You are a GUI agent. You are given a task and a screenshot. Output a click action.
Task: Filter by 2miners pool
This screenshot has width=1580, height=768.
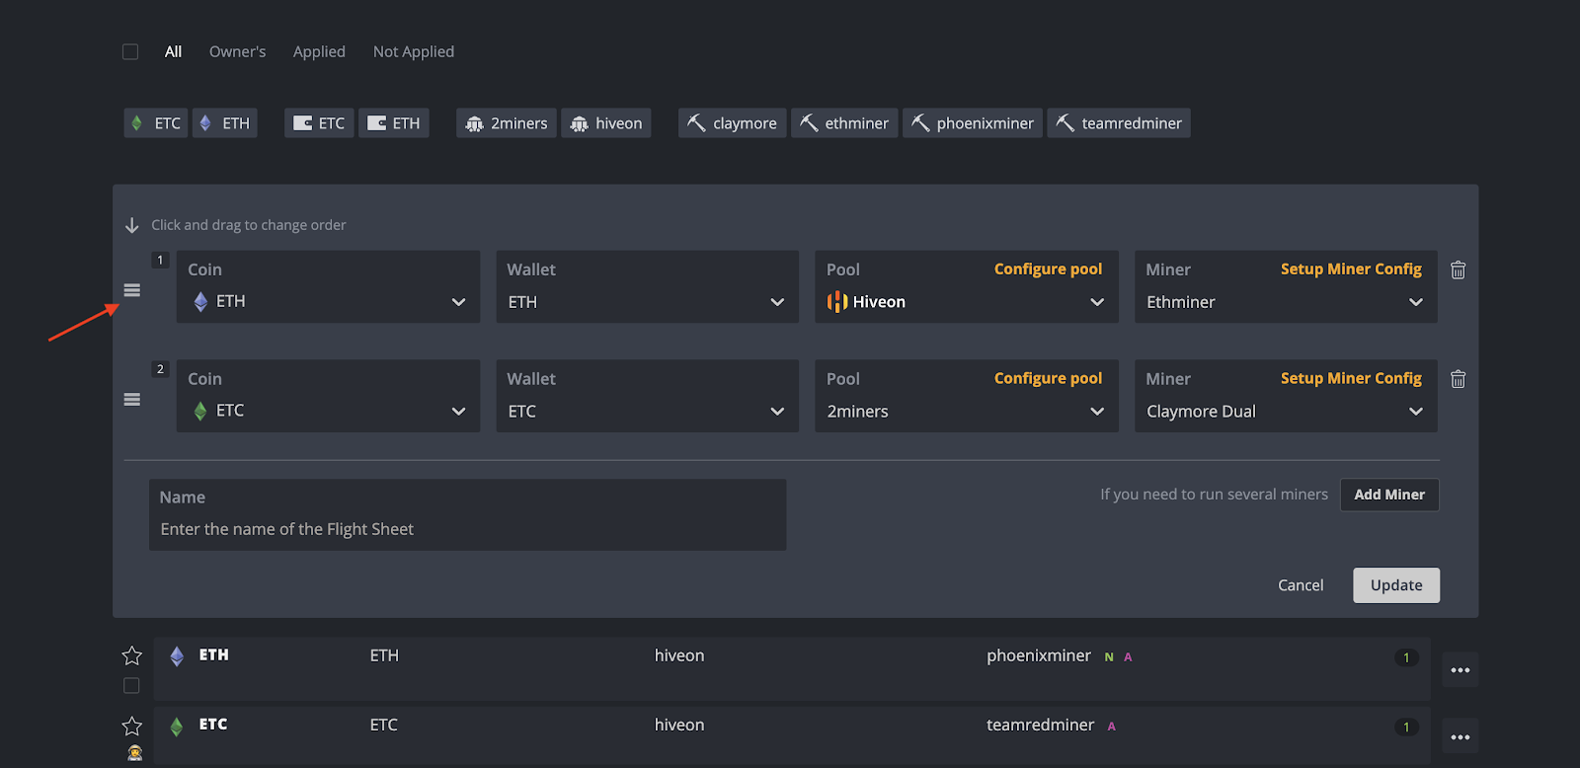pyautogui.click(x=507, y=123)
